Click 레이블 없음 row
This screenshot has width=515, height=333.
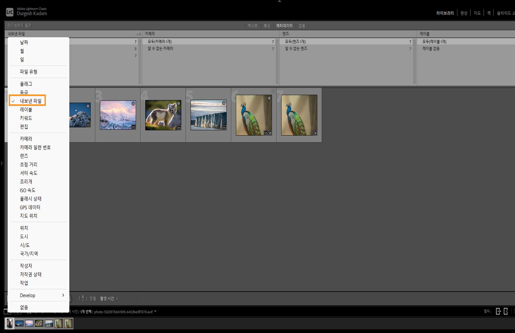[467, 49]
